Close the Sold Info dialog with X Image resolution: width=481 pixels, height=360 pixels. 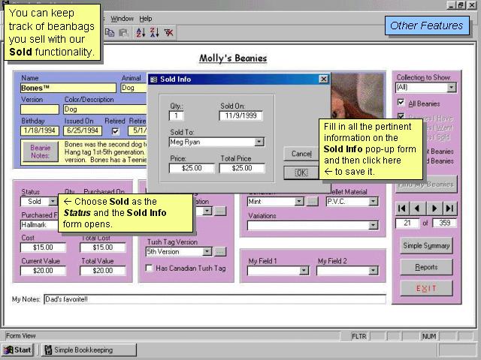point(323,79)
